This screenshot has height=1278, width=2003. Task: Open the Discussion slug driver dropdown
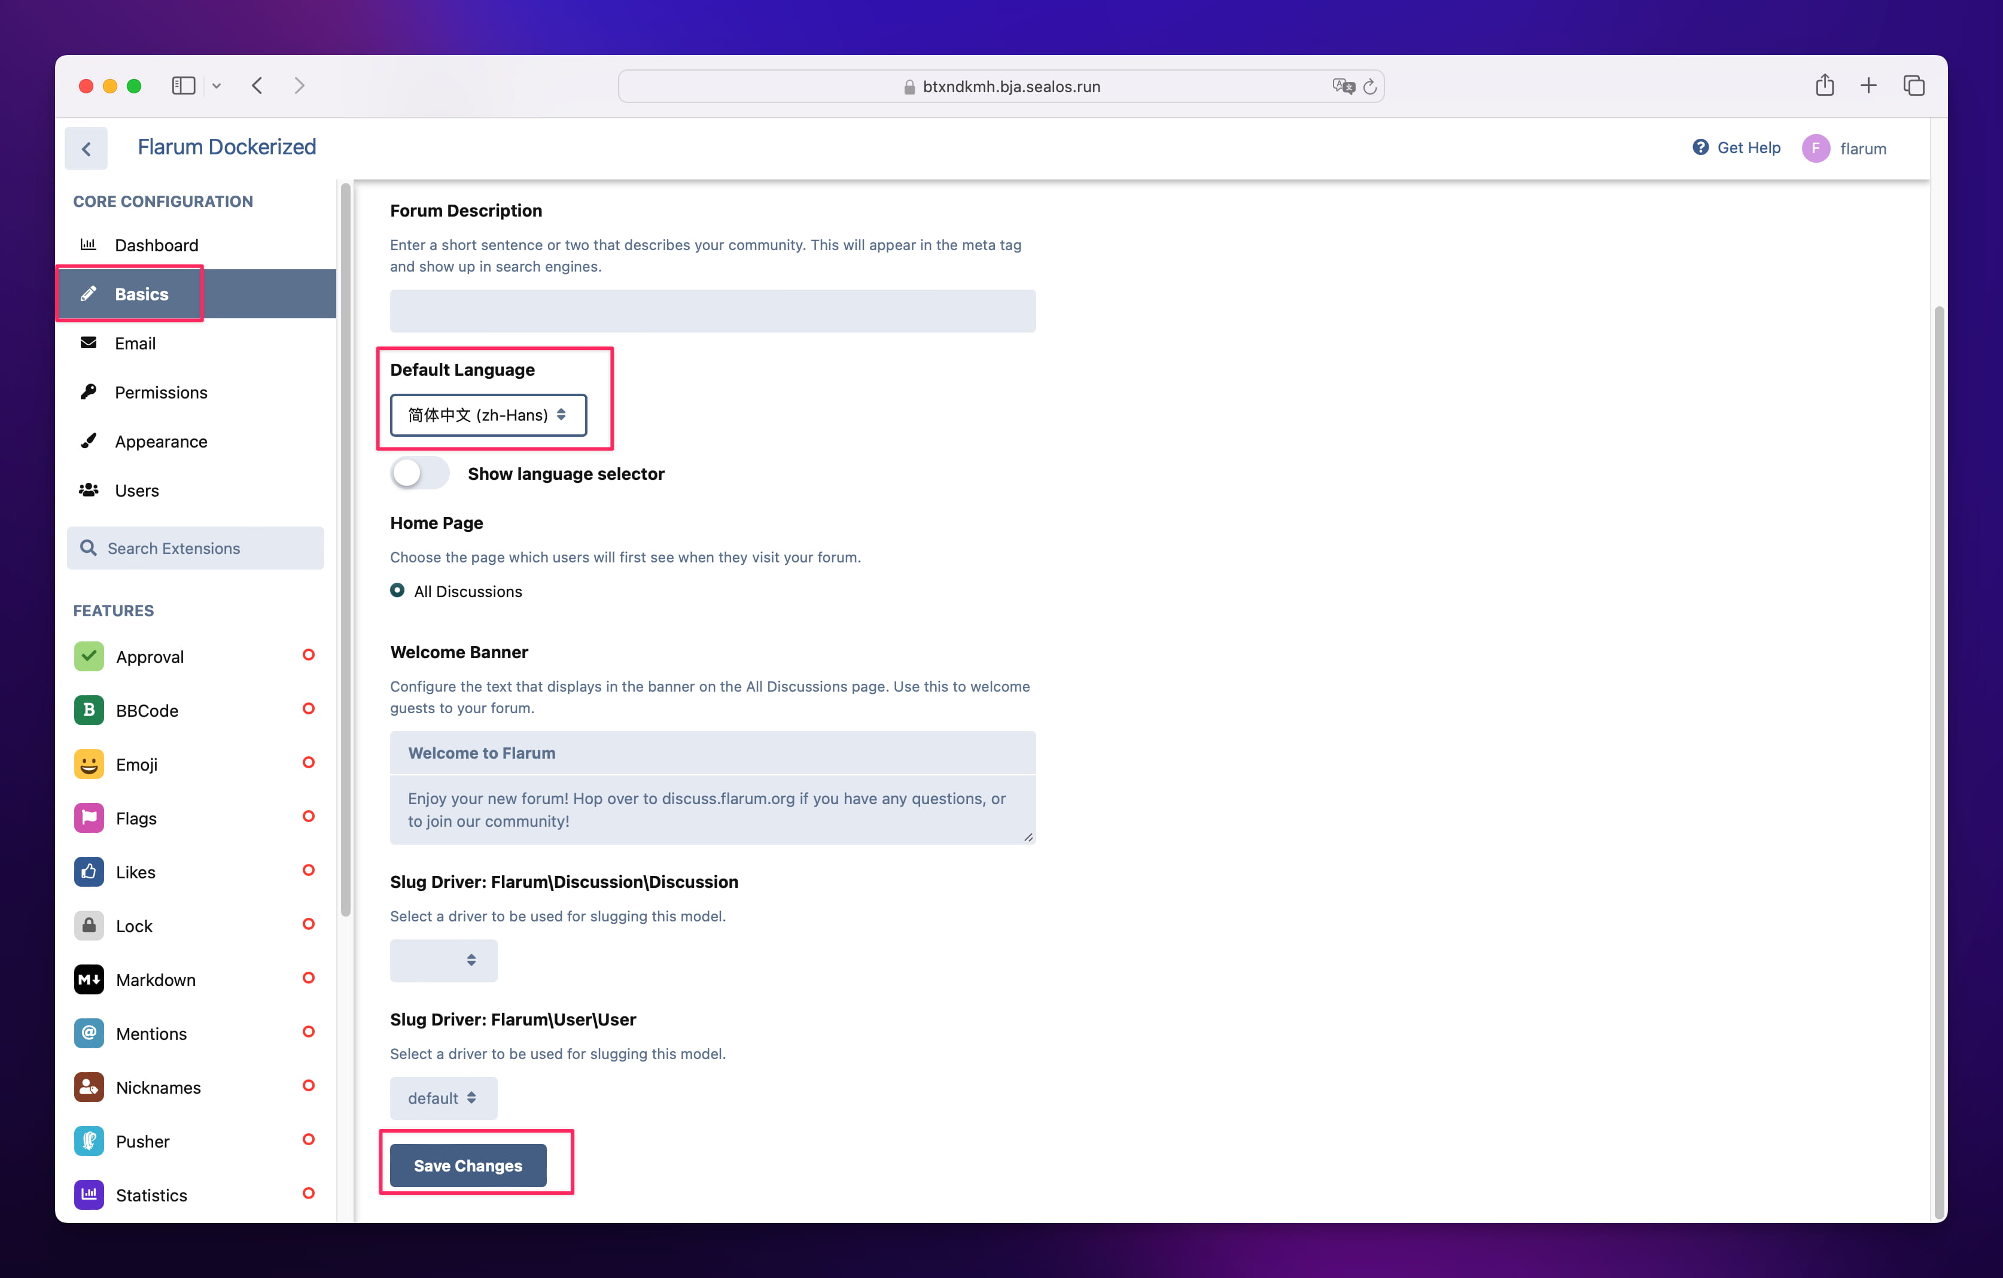tap(443, 960)
